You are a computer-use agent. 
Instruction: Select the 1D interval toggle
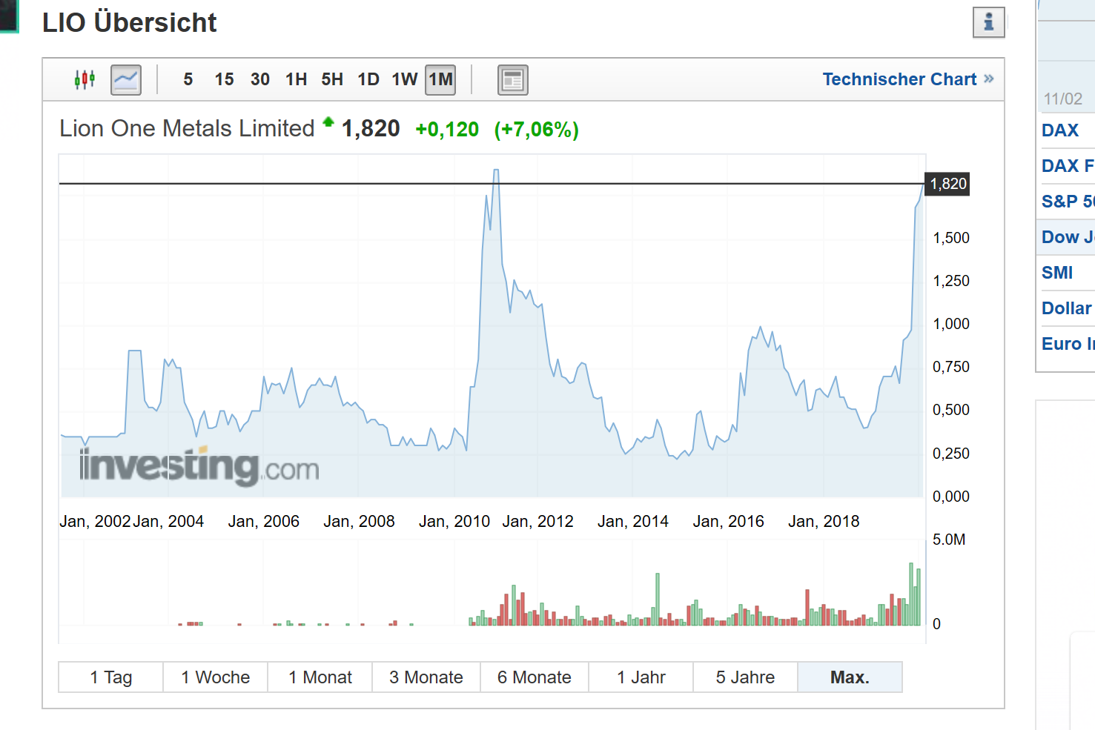pos(368,79)
